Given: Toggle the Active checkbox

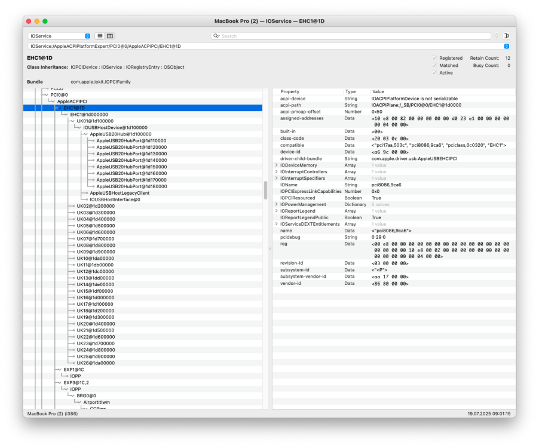Looking at the screenshot, I should pyautogui.click(x=434, y=73).
